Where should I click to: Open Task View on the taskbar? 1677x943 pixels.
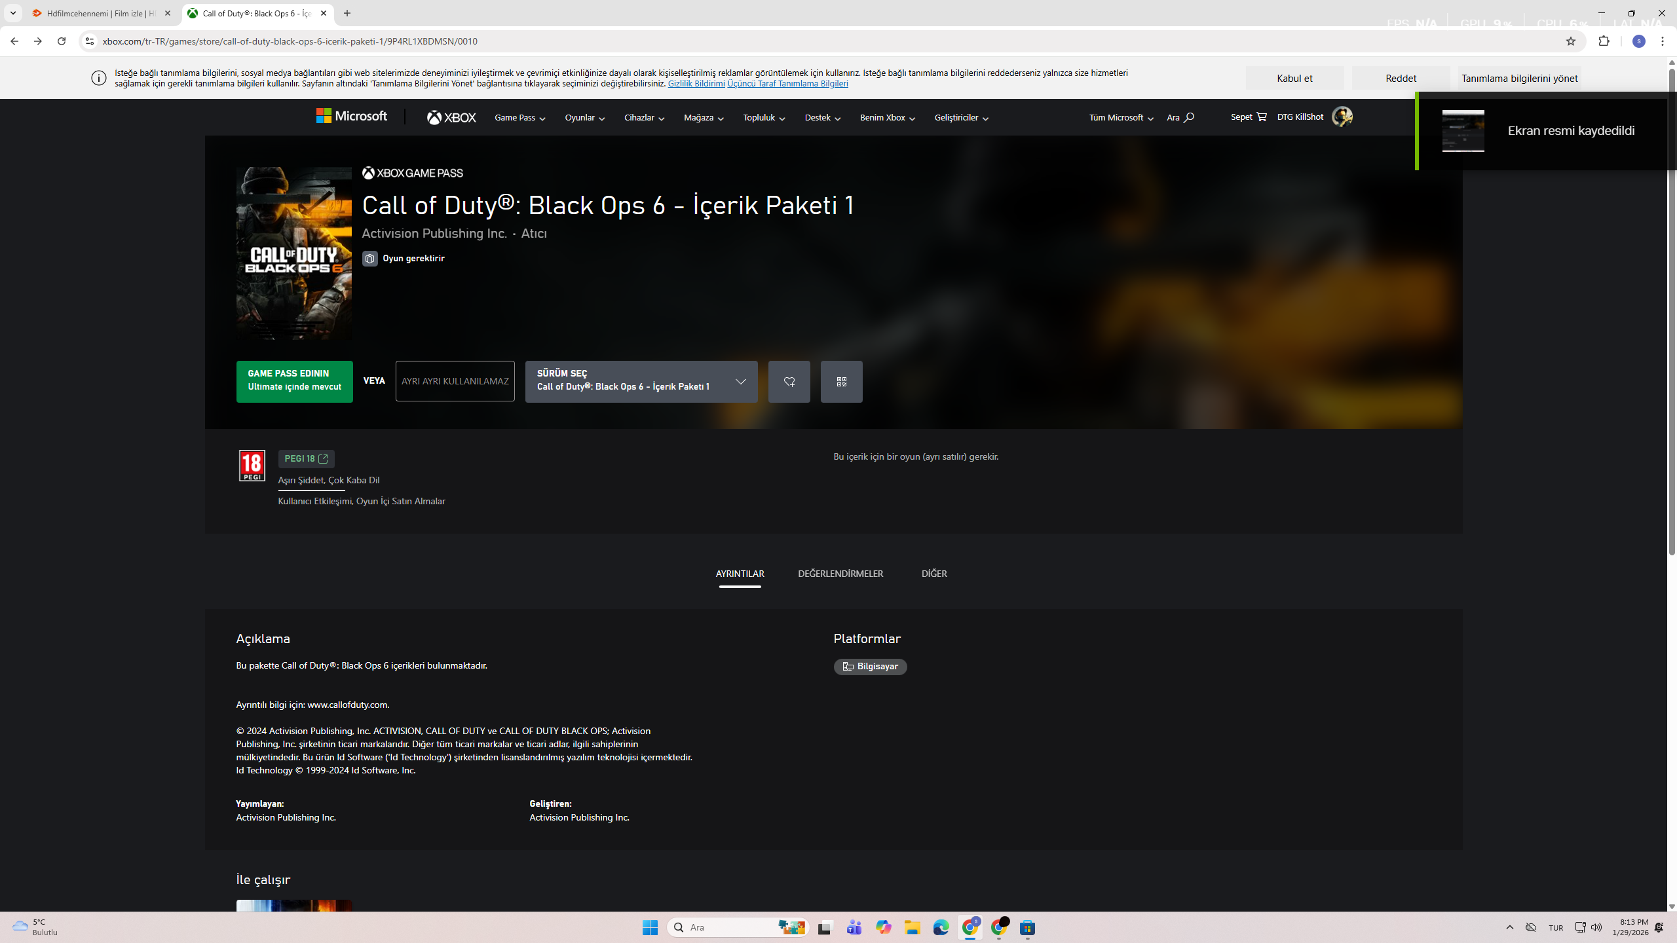(x=825, y=927)
